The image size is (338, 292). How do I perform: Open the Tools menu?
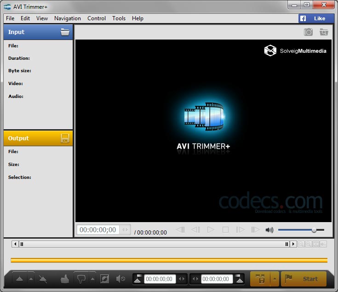click(x=119, y=18)
